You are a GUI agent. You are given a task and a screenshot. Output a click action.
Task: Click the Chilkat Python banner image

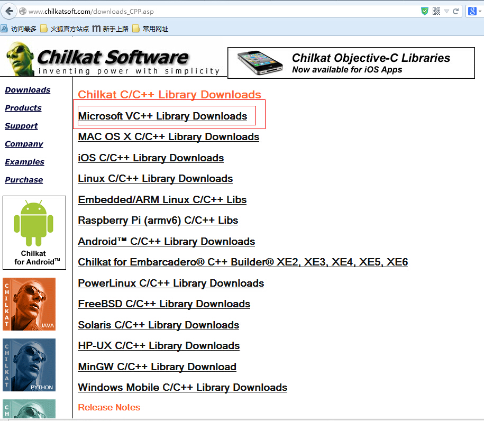tap(29, 365)
